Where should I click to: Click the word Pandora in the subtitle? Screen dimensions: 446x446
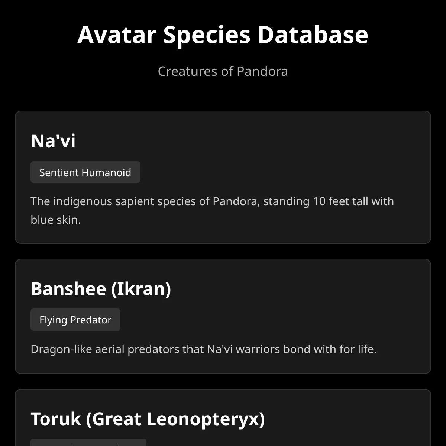tap(262, 71)
